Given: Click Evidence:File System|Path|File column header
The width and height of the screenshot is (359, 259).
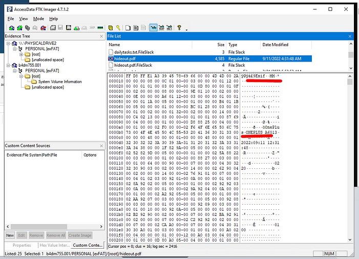Looking at the screenshot, I should pyautogui.click(x=43, y=155).
